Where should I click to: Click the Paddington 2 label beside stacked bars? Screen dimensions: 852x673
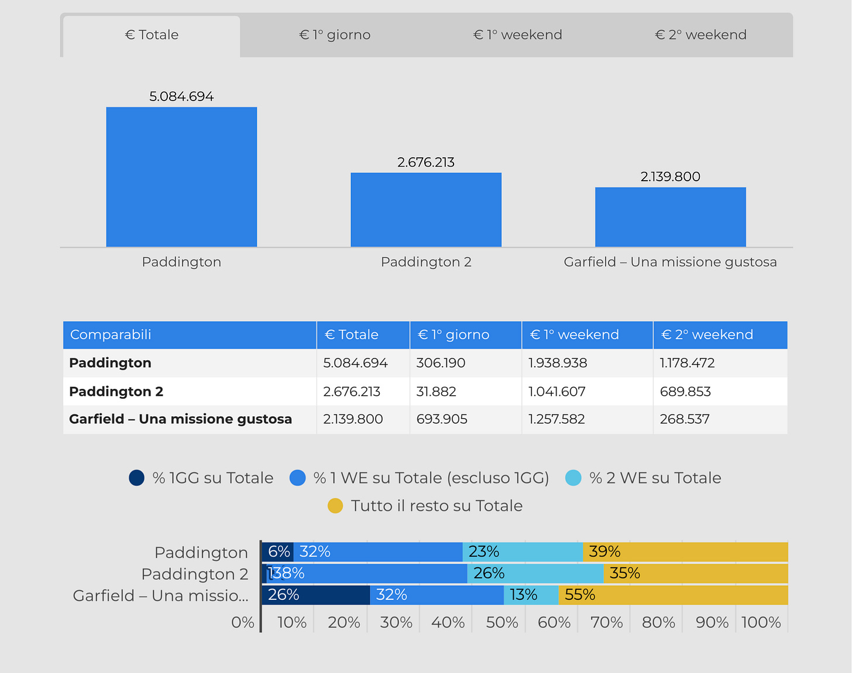(x=195, y=574)
